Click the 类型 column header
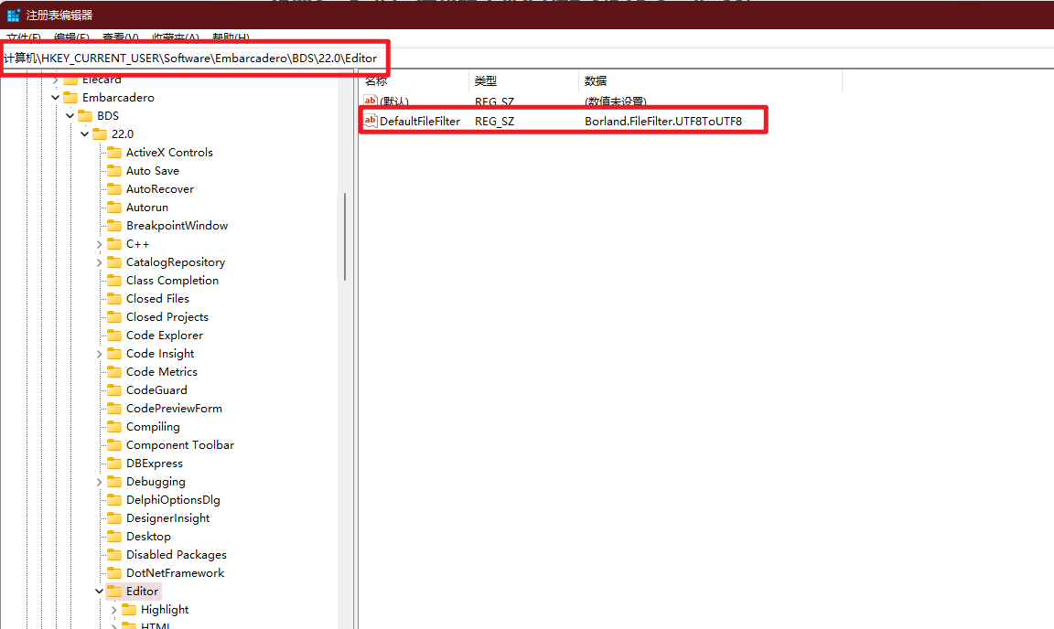This screenshot has height=629, width=1054. (485, 80)
